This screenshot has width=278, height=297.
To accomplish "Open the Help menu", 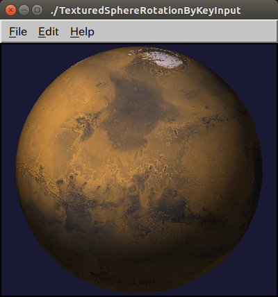I will 82,32.
